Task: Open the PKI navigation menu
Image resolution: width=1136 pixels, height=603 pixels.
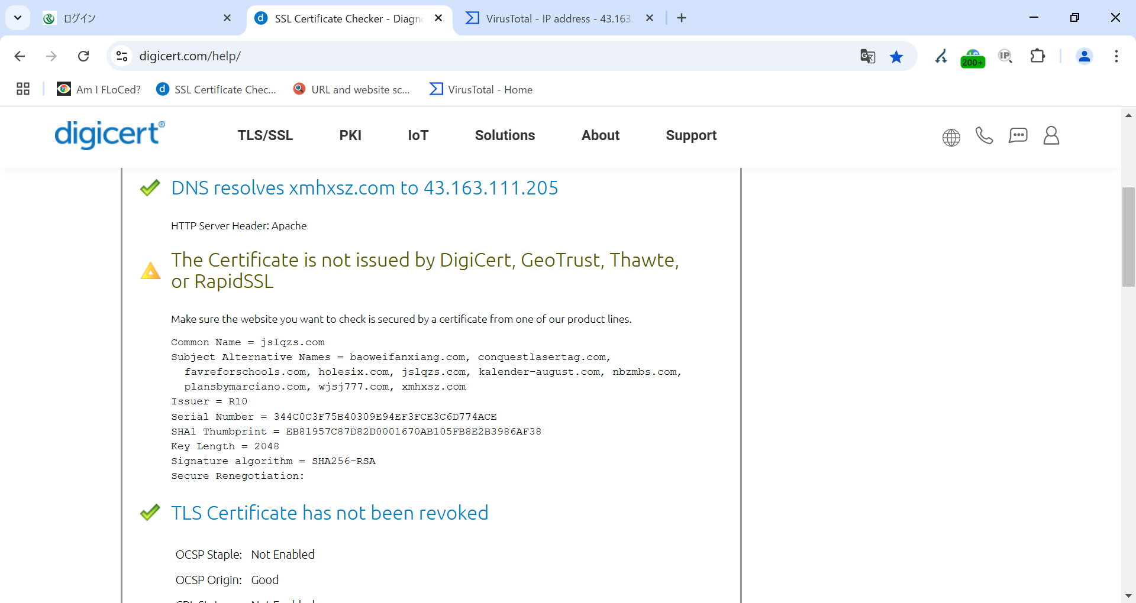Action: point(350,135)
